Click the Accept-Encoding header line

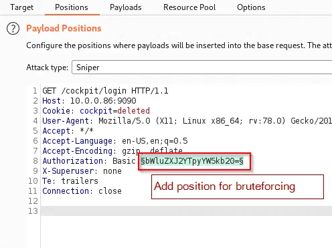click(112, 151)
